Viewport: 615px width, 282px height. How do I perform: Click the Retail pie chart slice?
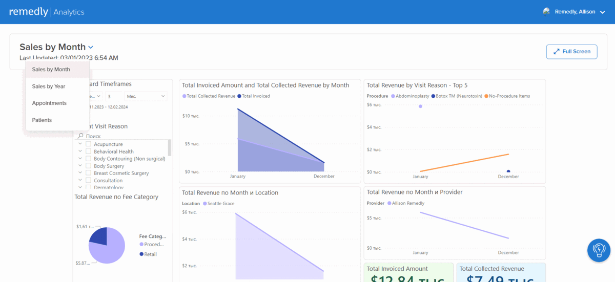99,236
